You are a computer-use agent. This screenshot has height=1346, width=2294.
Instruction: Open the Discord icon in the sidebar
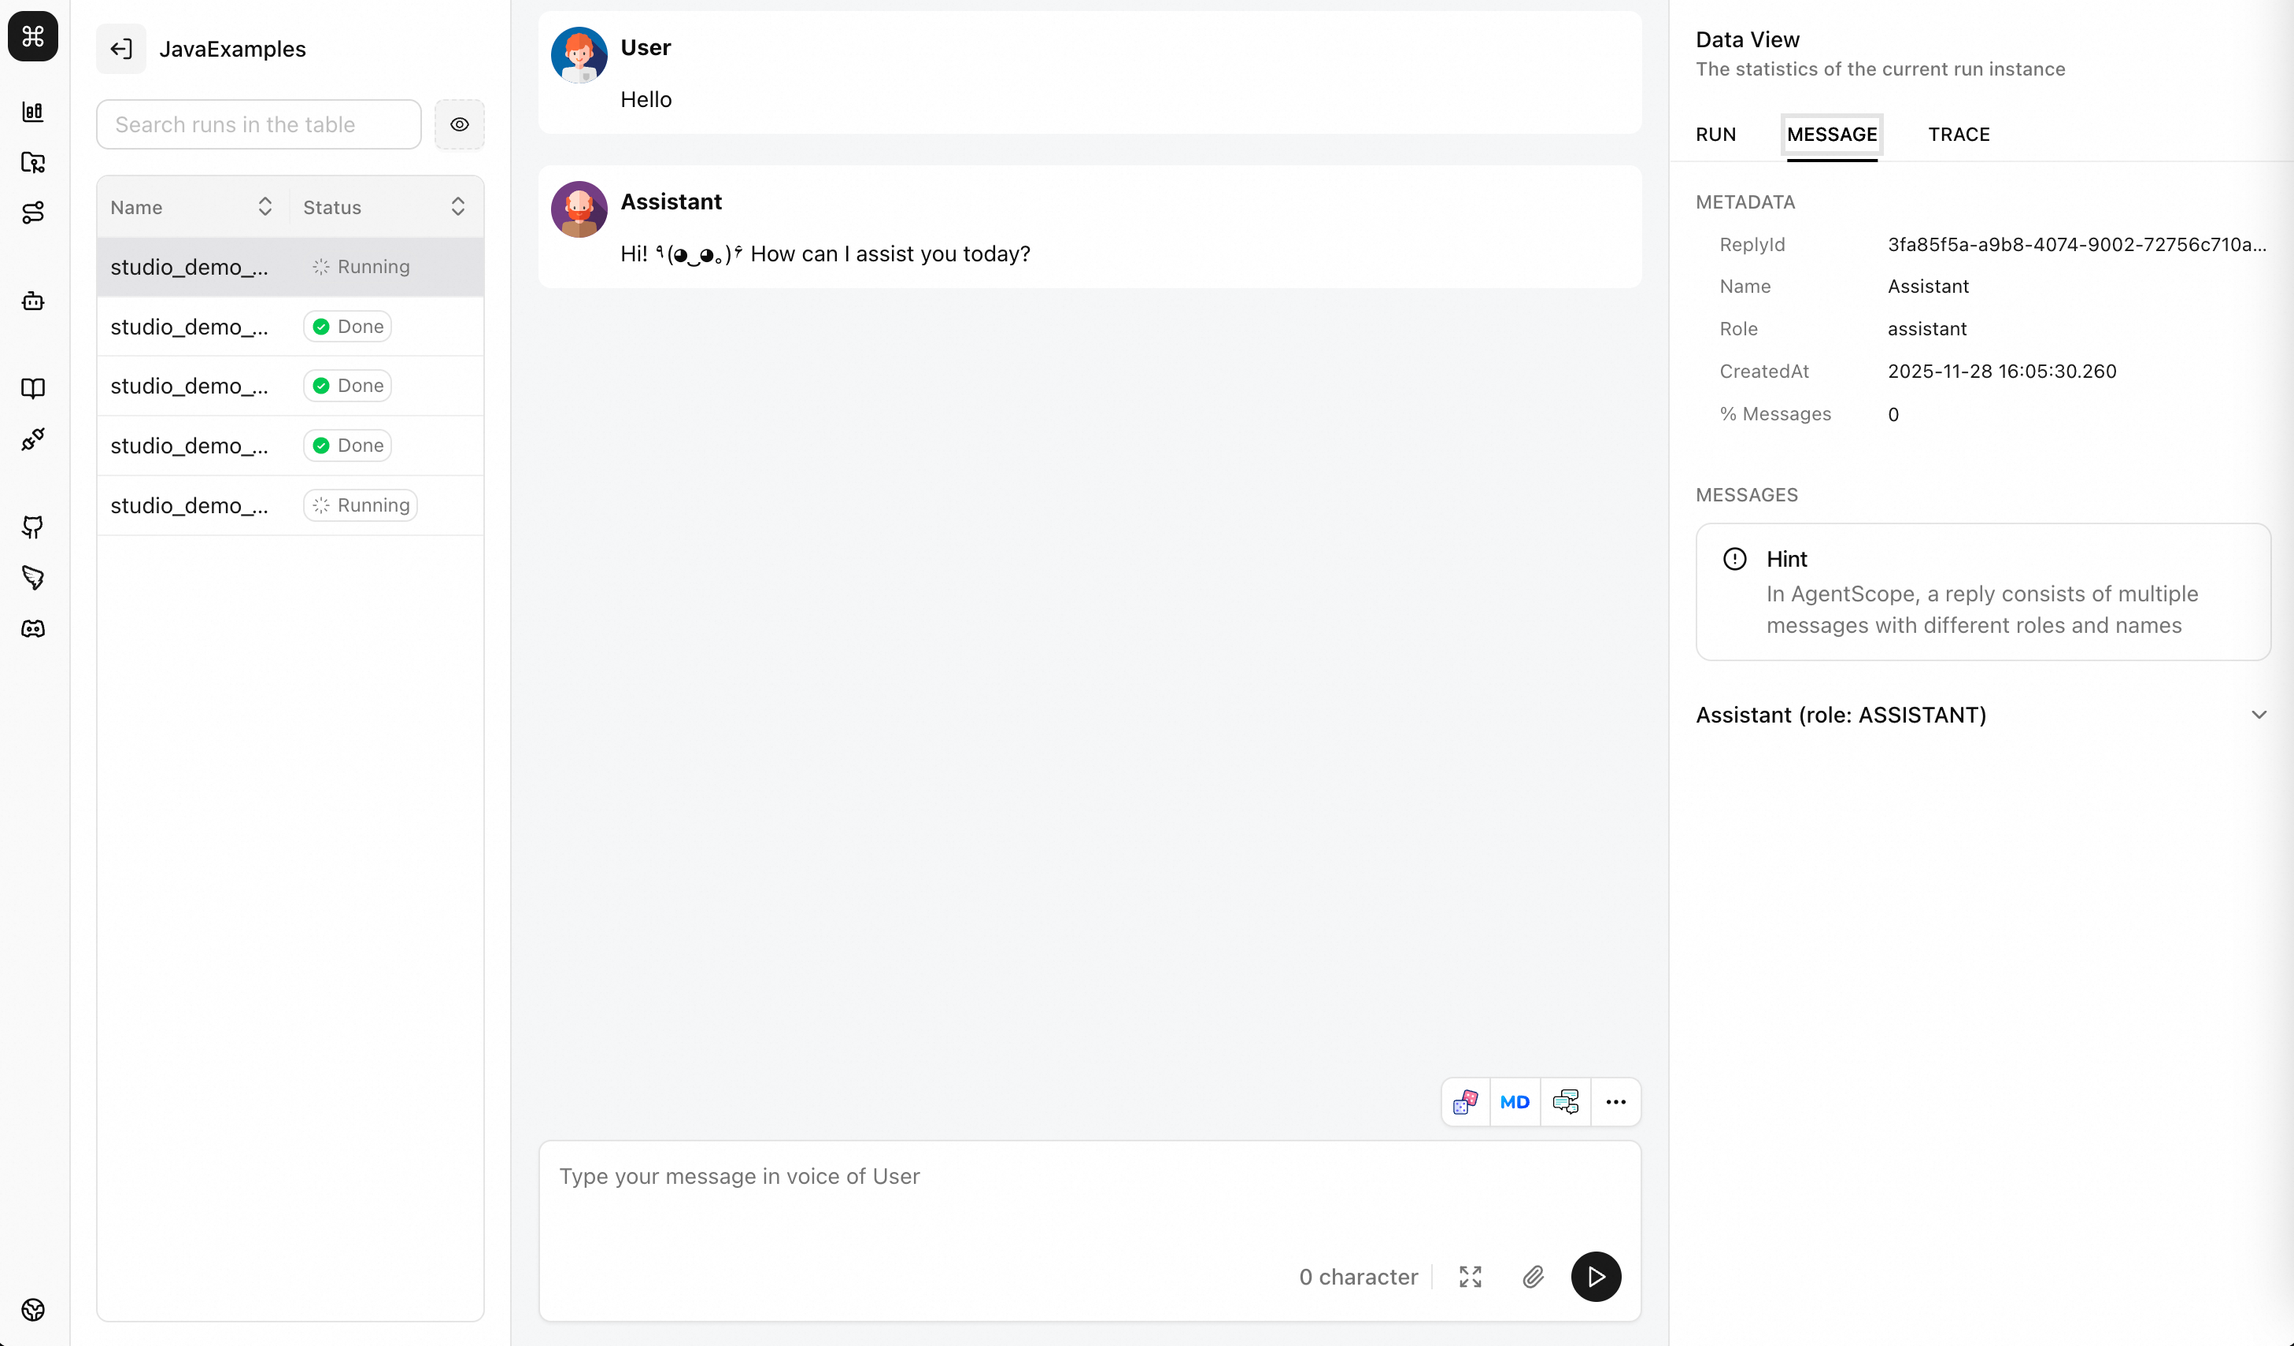point(33,628)
